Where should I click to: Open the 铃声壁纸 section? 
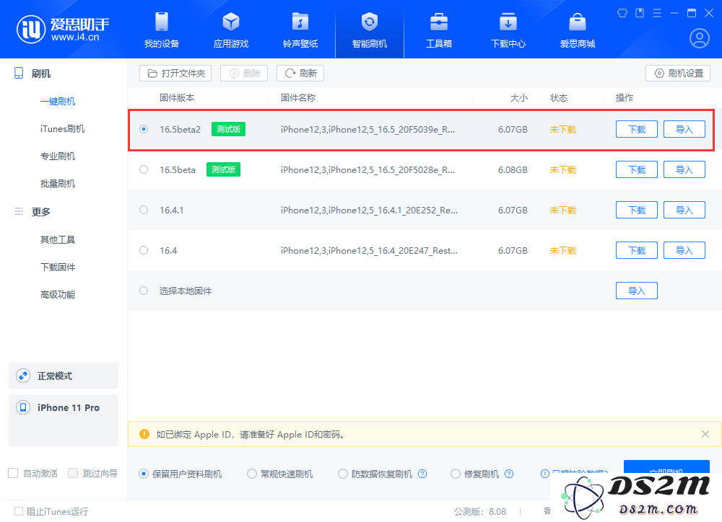pyautogui.click(x=300, y=30)
